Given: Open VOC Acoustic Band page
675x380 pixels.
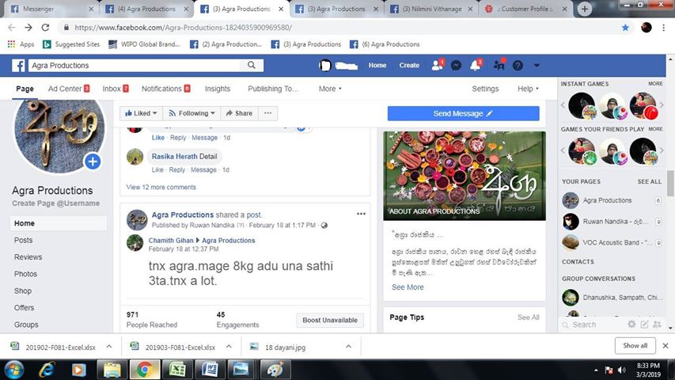Looking at the screenshot, I should click(611, 242).
